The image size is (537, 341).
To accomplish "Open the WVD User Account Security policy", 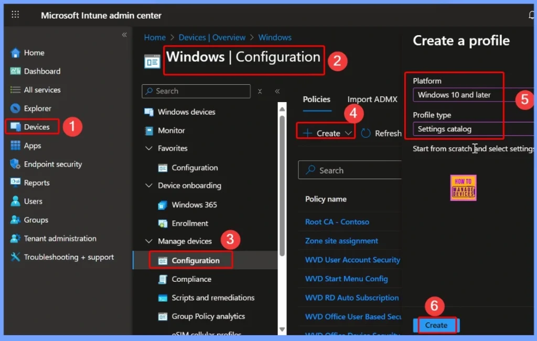I will point(352,260).
